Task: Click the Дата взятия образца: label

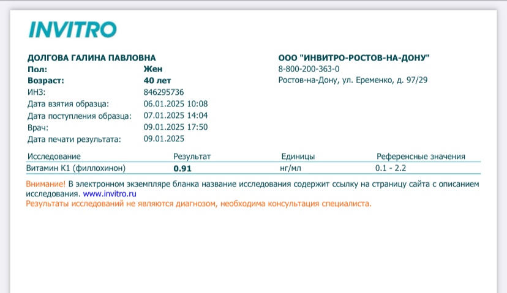Action: click(68, 104)
